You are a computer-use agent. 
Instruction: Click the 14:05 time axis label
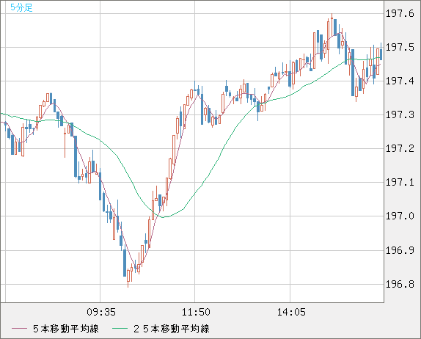291,312
